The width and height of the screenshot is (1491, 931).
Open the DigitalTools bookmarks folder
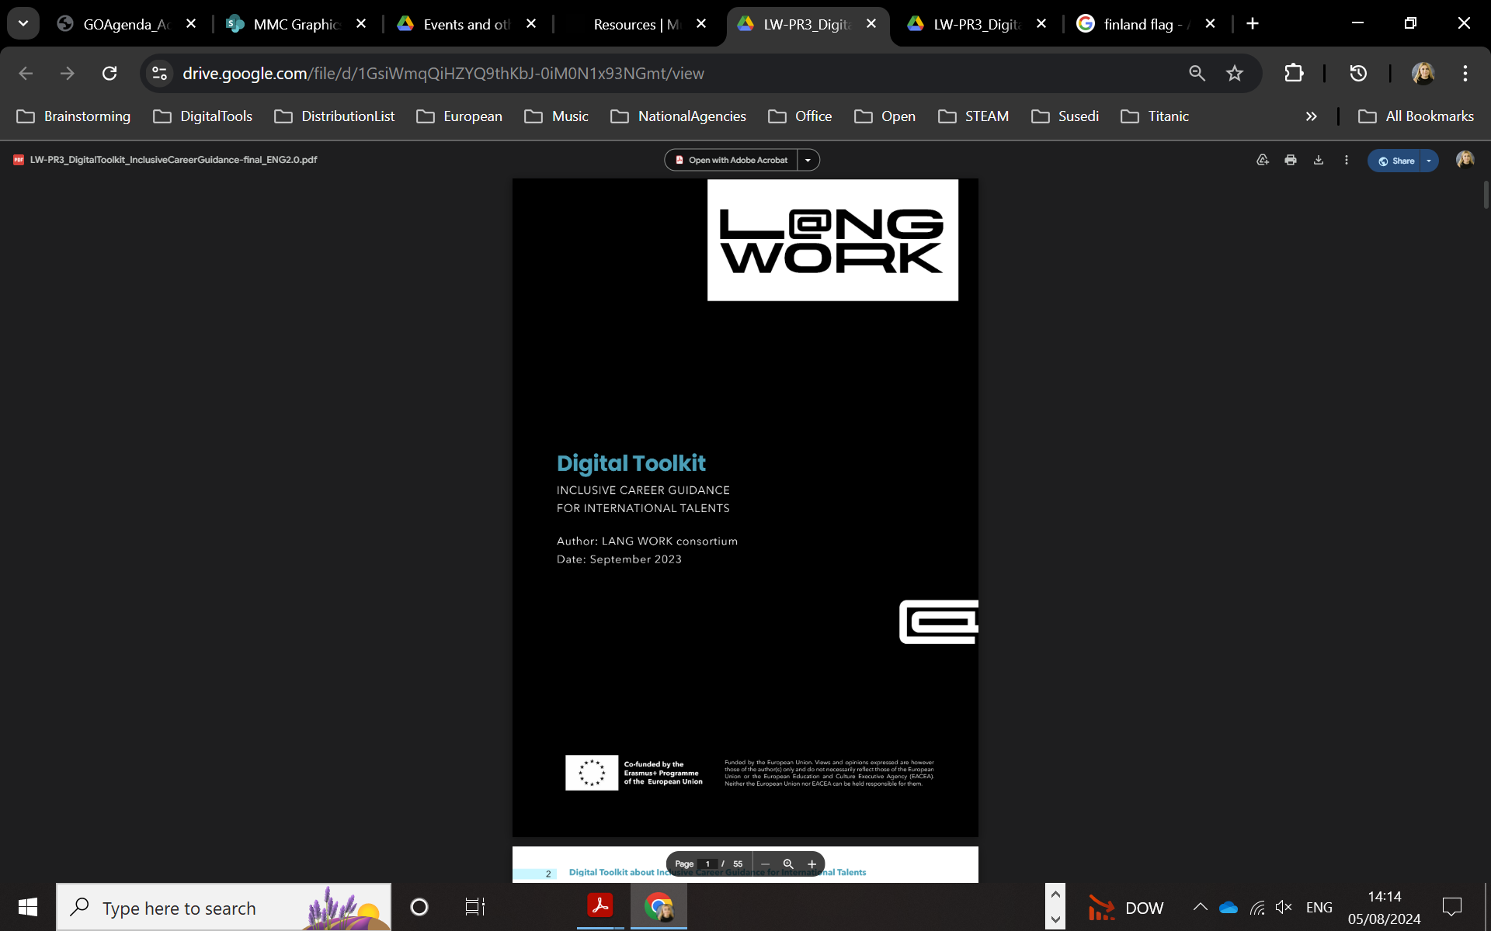click(203, 116)
